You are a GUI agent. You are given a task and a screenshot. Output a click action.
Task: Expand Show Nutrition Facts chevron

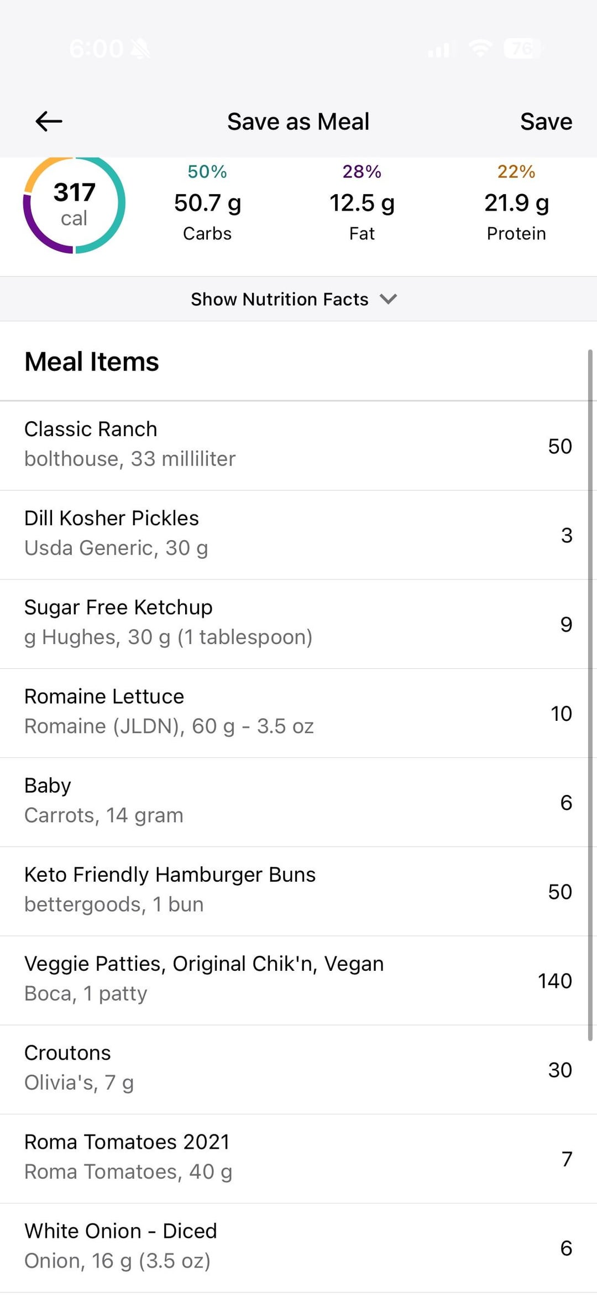[388, 299]
